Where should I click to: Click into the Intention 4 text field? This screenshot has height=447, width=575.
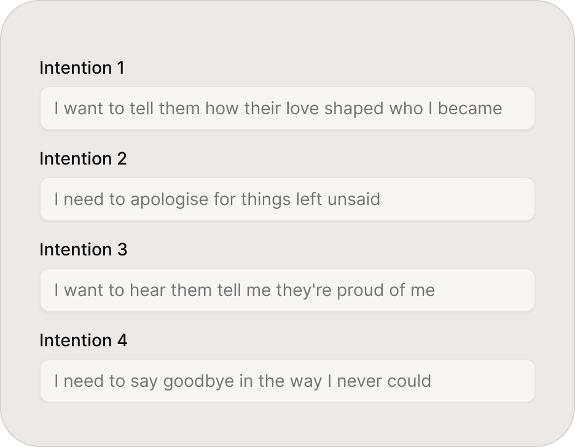click(x=287, y=381)
